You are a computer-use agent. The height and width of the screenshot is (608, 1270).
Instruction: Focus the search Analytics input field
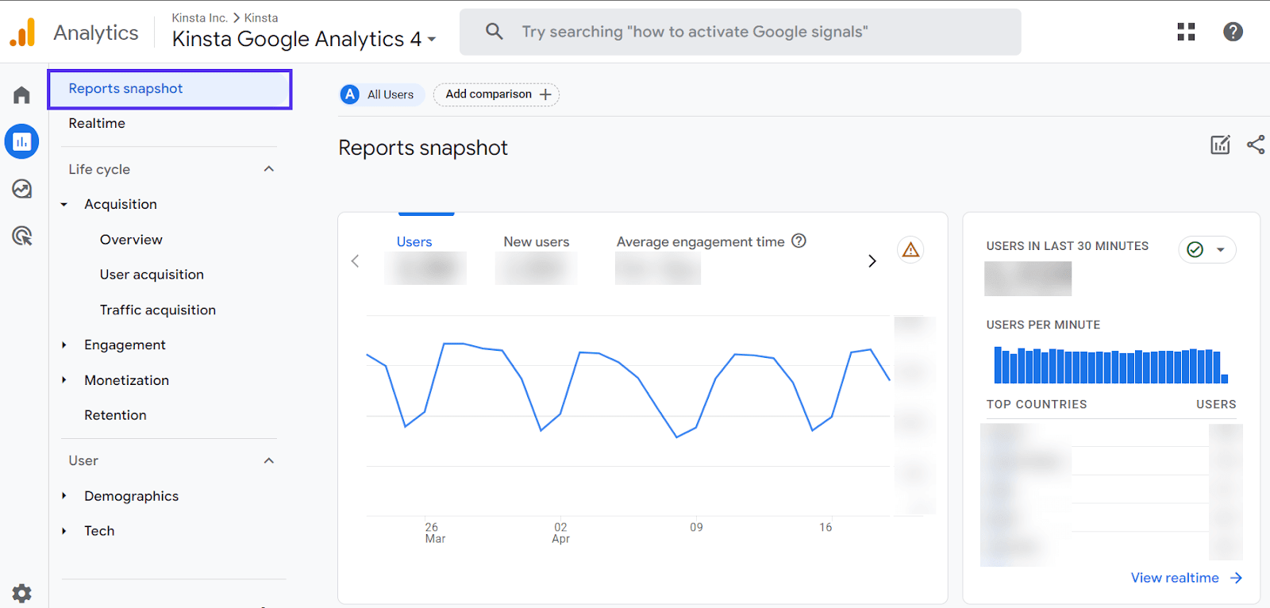point(740,32)
